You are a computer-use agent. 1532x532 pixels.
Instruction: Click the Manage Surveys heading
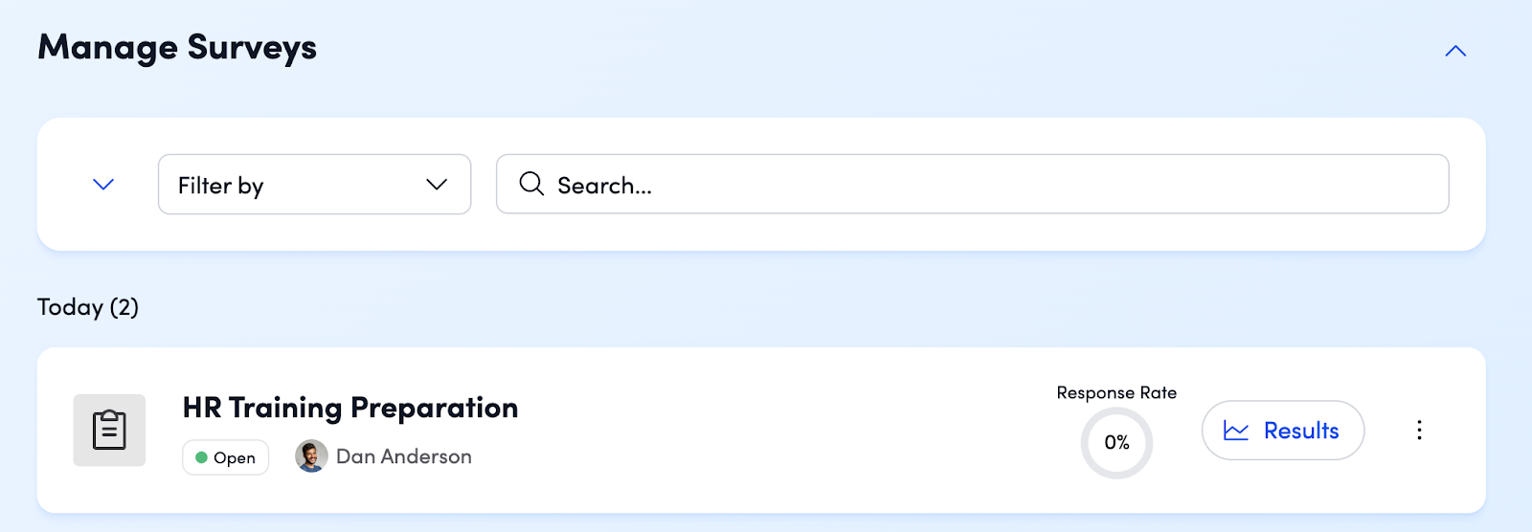(177, 48)
